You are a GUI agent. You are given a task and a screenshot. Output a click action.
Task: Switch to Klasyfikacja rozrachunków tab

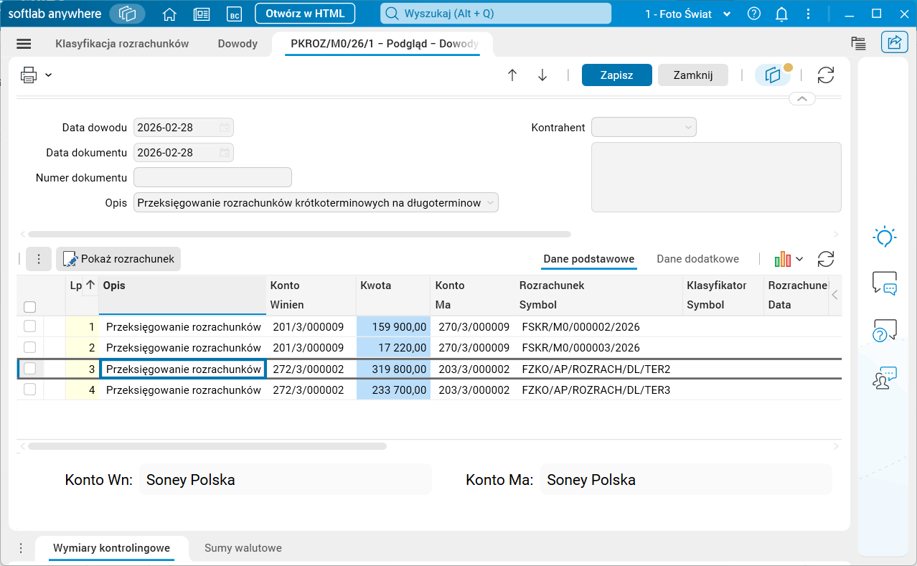click(x=122, y=44)
